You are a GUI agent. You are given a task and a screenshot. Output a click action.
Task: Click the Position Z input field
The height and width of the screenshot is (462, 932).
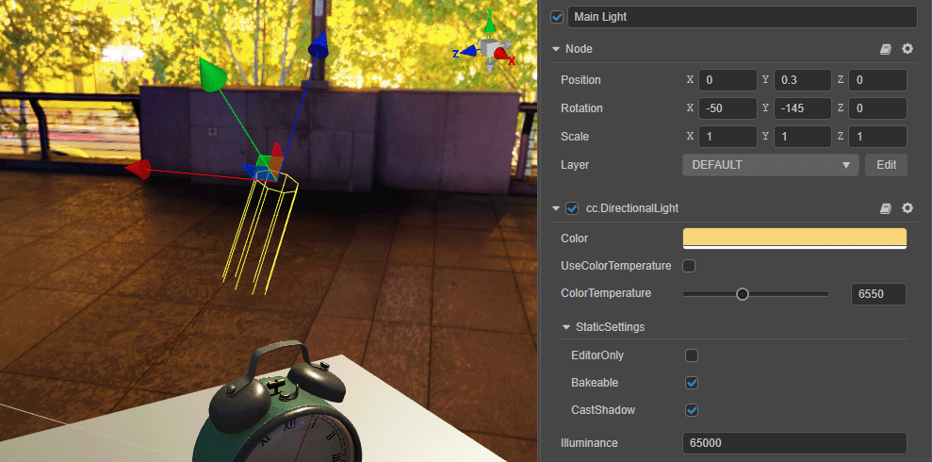pyautogui.click(x=877, y=80)
